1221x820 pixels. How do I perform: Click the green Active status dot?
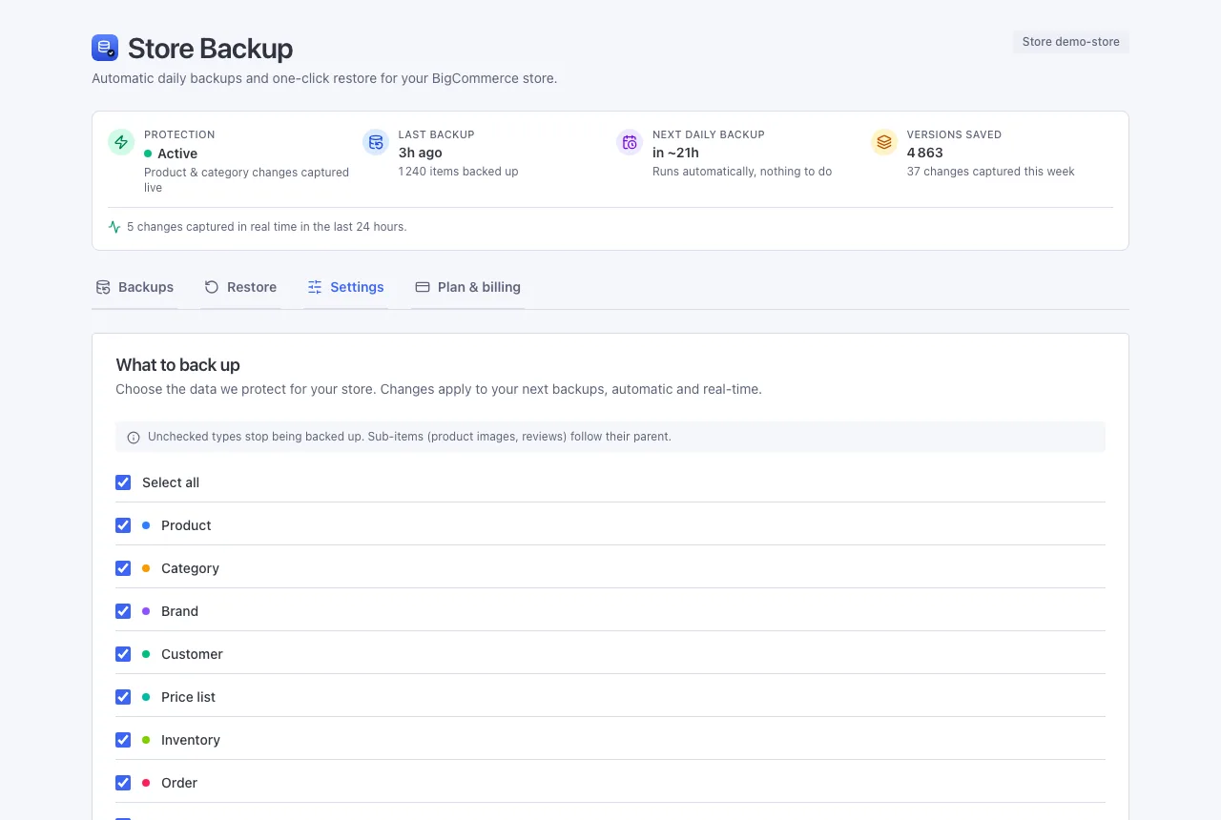[x=148, y=154]
